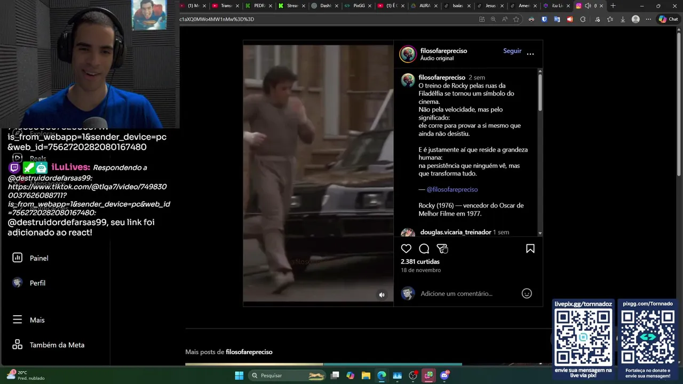Open filosofarepreciso profile picture in post header
The image size is (683, 384).
408,54
